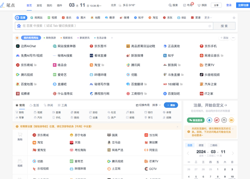Choose the B站 search engine option

click(182, 18)
